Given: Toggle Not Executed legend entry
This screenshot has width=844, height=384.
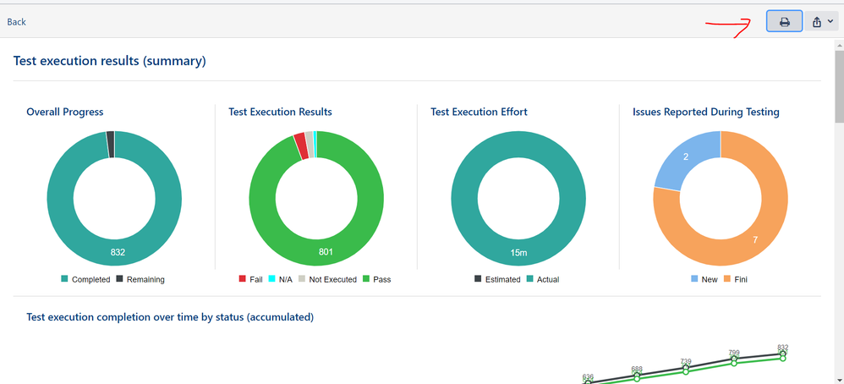Looking at the screenshot, I should [x=326, y=279].
